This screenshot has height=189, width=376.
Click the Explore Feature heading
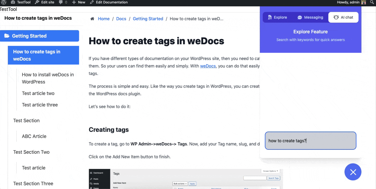pos(311,32)
